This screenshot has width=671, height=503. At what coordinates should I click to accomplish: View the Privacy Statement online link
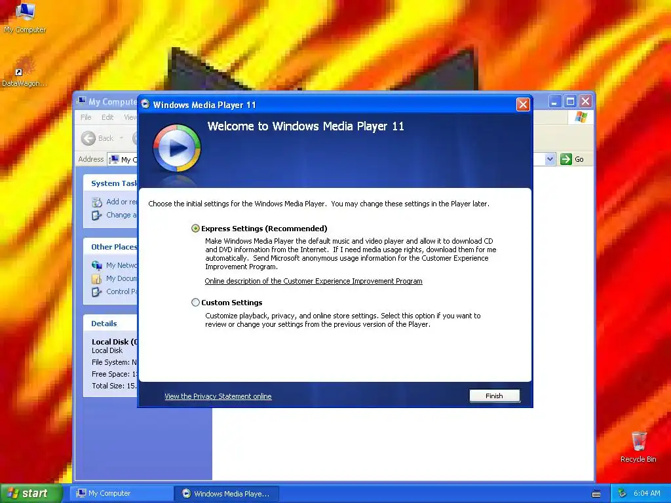coord(218,396)
